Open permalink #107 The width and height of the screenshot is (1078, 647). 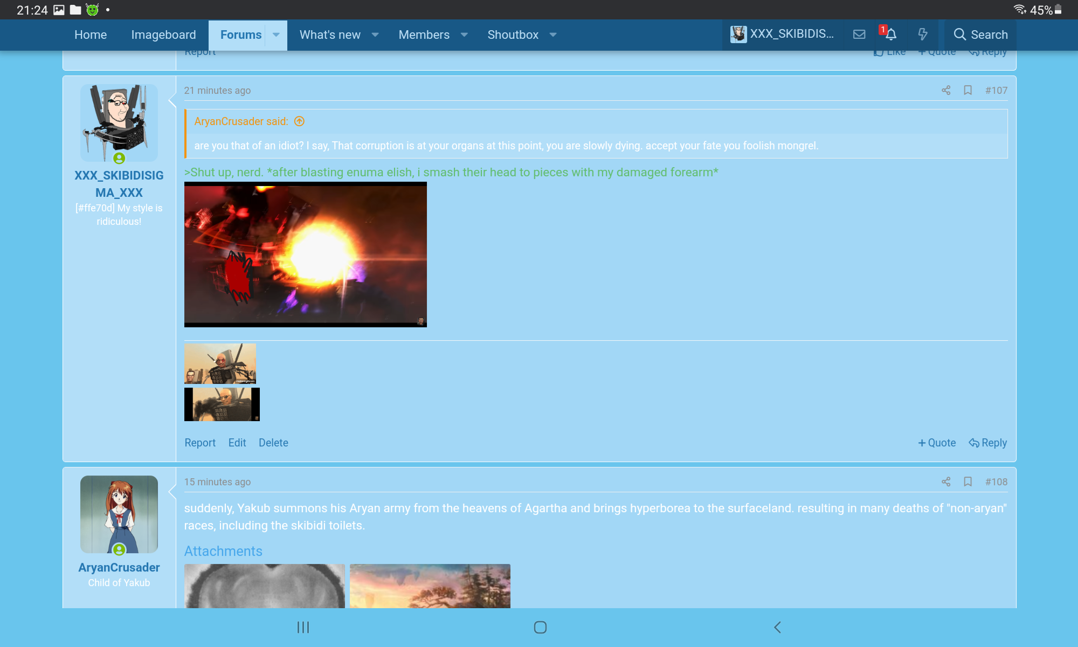996,91
